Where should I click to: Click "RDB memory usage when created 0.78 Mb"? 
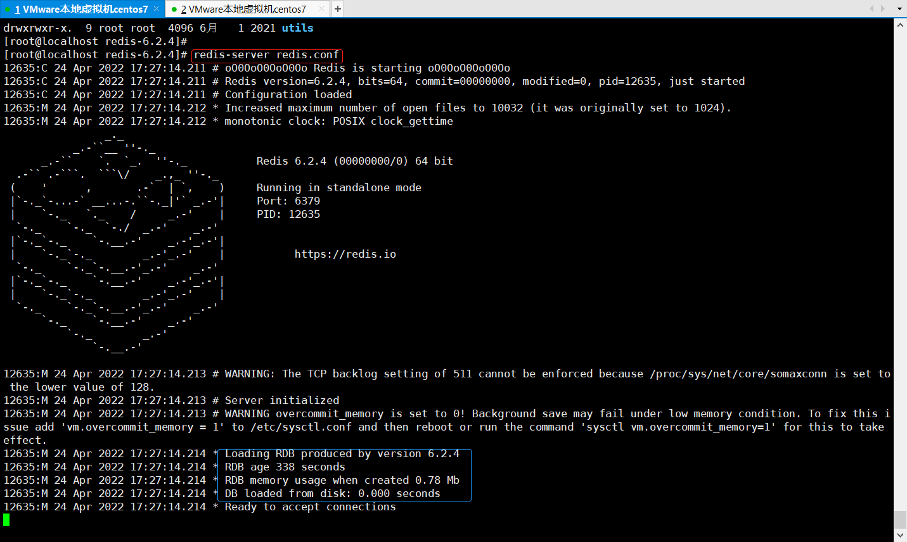click(342, 480)
